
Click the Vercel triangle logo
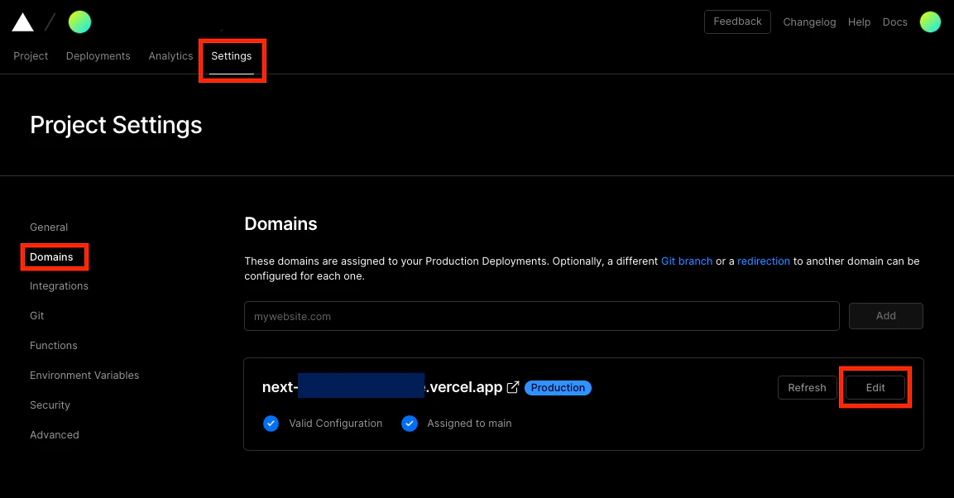point(22,22)
